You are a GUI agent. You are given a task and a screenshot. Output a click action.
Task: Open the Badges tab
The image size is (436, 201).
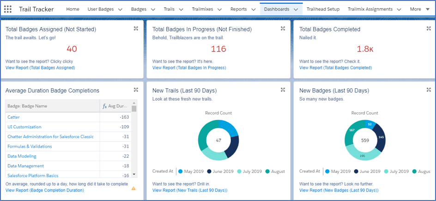click(139, 9)
